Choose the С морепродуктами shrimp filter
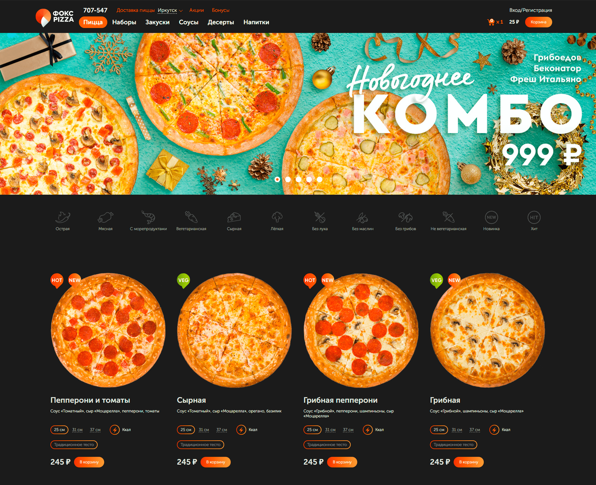596x485 pixels. coord(148,217)
